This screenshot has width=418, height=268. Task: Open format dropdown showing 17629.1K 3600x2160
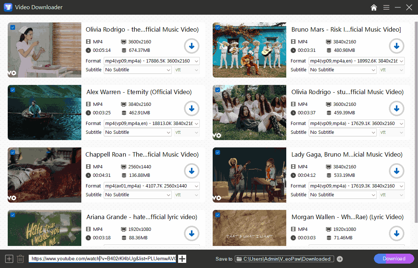(x=357, y=124)
